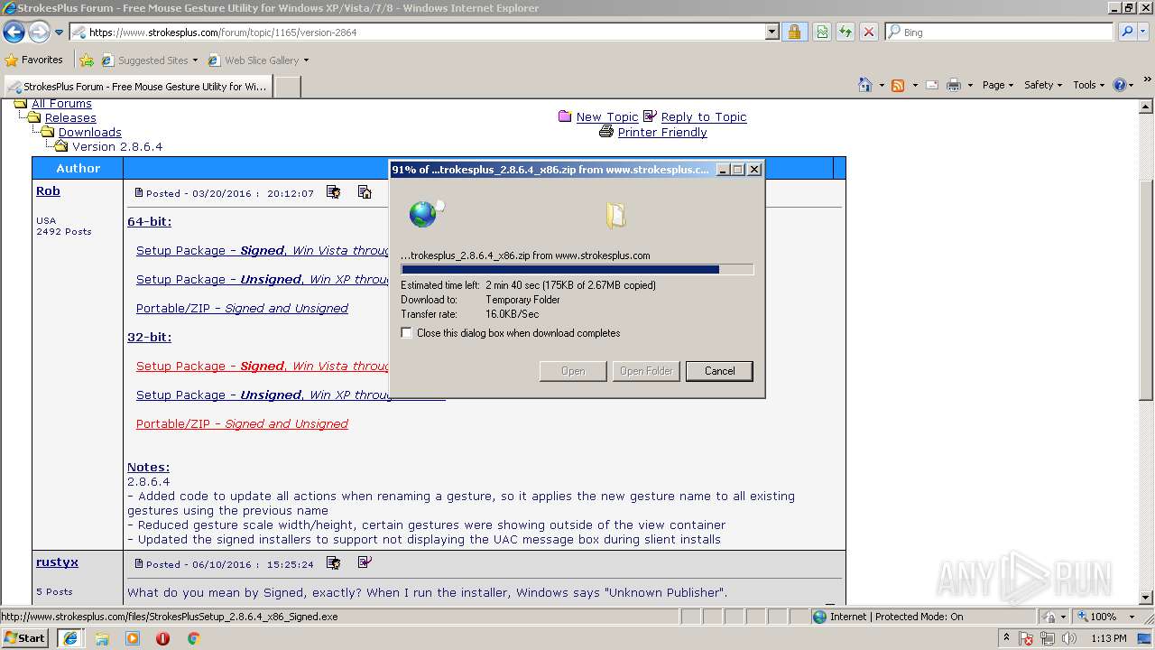Open Windows Explorer folder in taskbar
Screen dimensions: 1155x650
tap(102, 638)
